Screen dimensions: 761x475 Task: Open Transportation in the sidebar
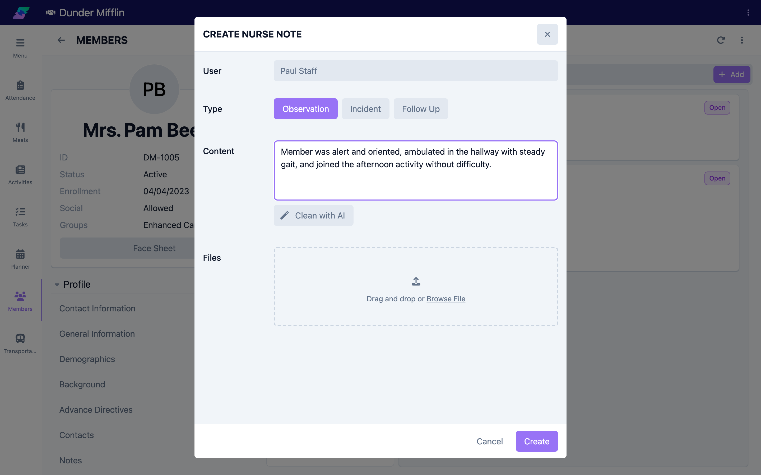point(20,344)
